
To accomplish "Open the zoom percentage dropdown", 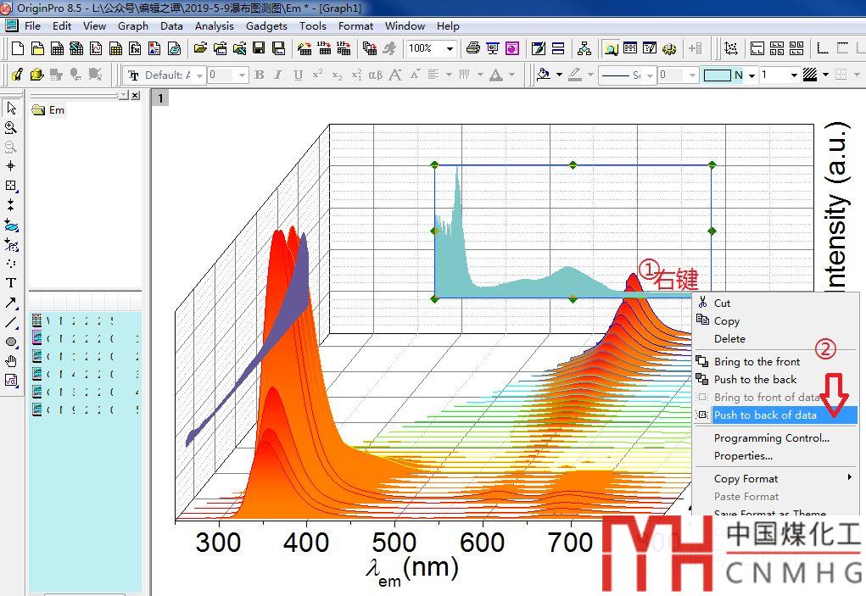I will (x=450, y=49).
